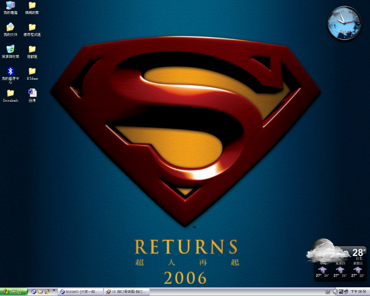Open the BTshare folder icon
Image resolution: width=370 pixels, height=296 pixels.
pos(32,73)
